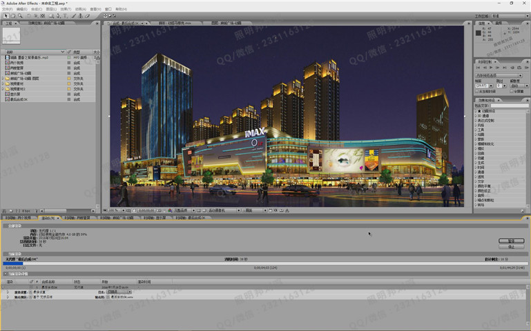Open the Effect menu

click(x=66, y=9)
